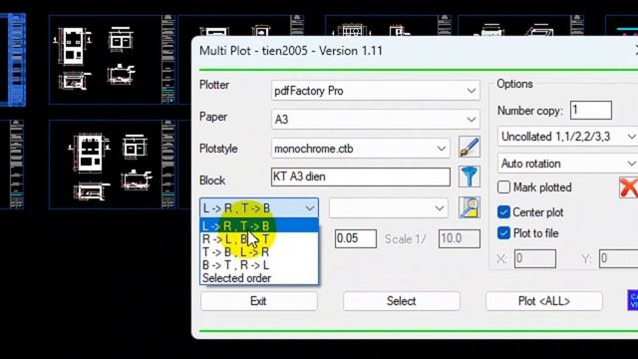
Task: Click the red X delete marks icon
Action: [x=629, y=187]
